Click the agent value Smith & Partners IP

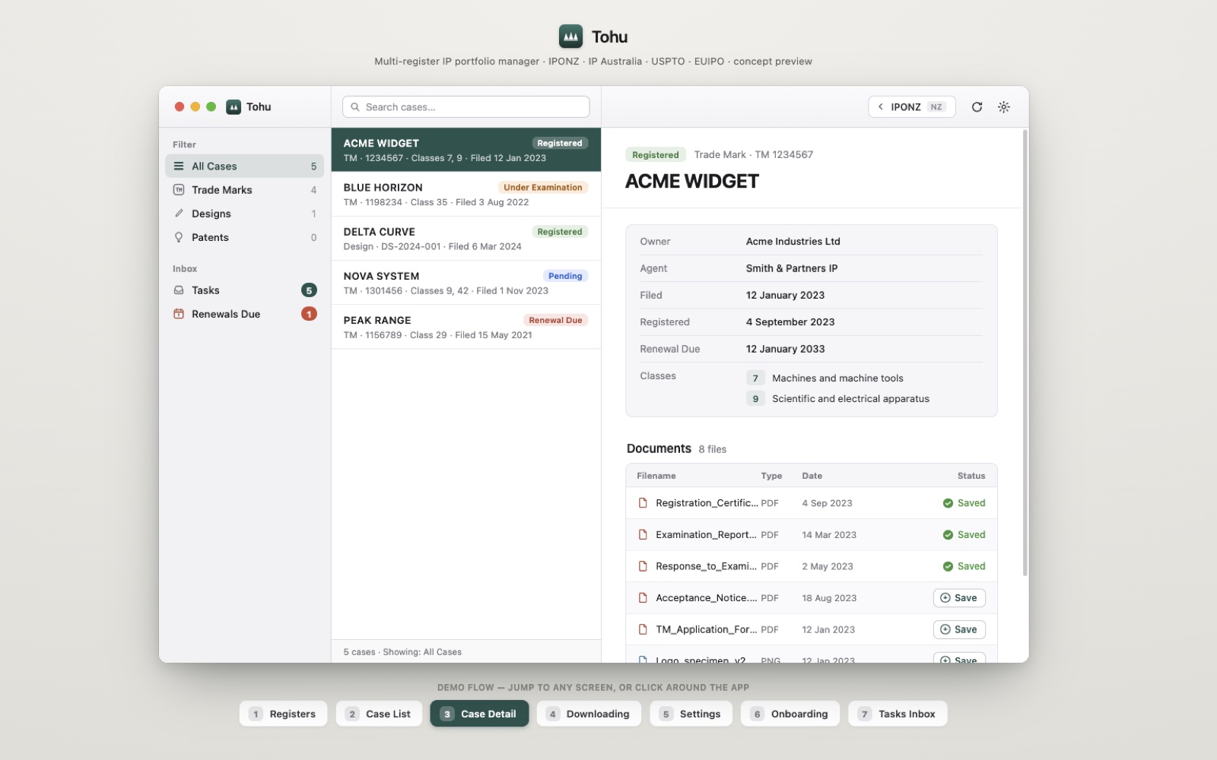click(792, 268)
